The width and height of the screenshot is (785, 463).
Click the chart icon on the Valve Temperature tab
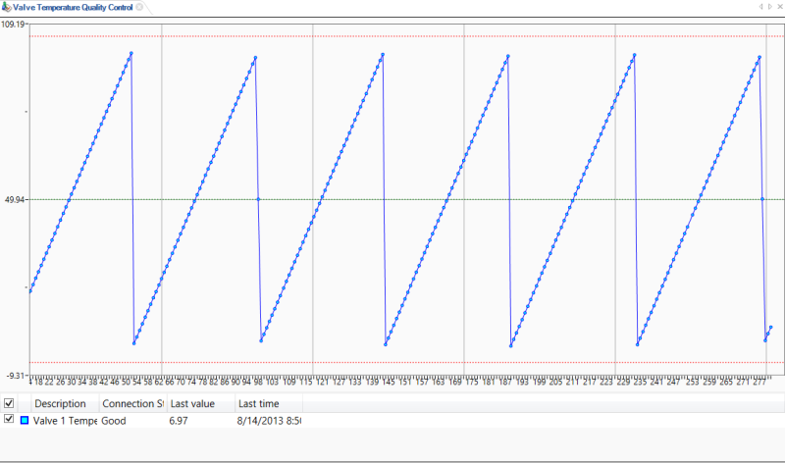(7, 7)
